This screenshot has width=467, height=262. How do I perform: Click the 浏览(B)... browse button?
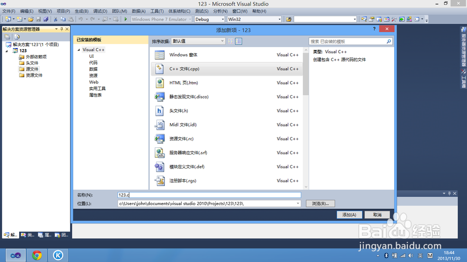[x=320, y=203]
